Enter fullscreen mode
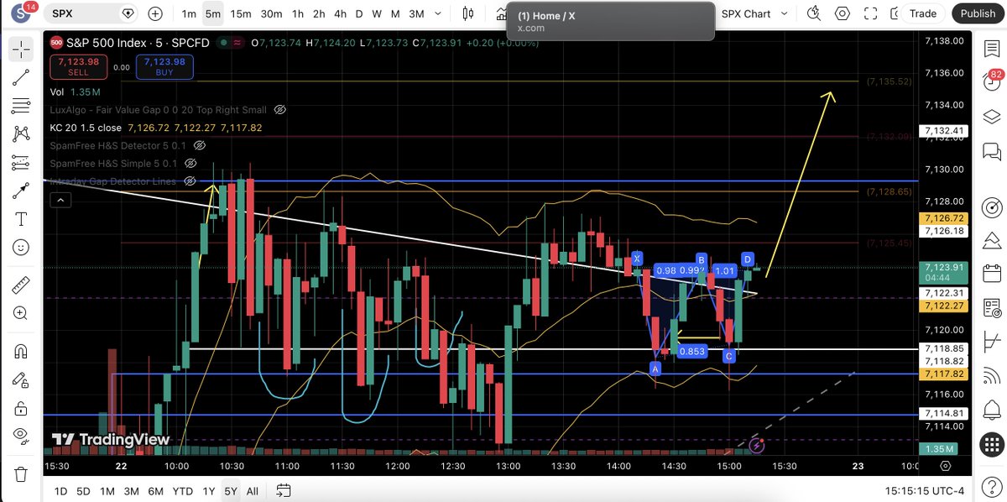1007x502 pixels. tap(871, 13)
